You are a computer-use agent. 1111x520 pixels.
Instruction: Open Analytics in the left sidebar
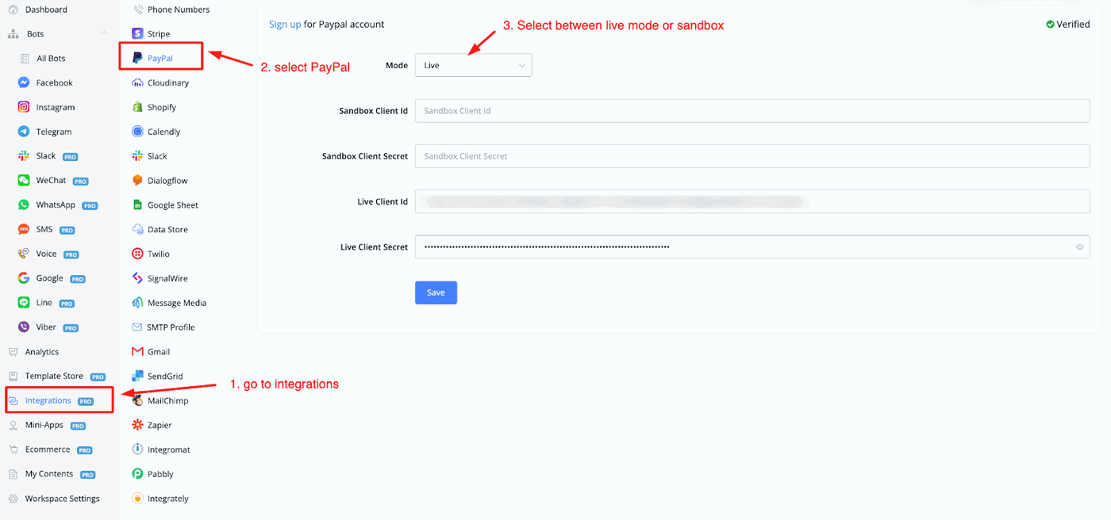[x=41, y=352]
